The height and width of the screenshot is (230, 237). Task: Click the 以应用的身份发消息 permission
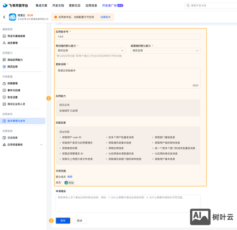point(166,154)
